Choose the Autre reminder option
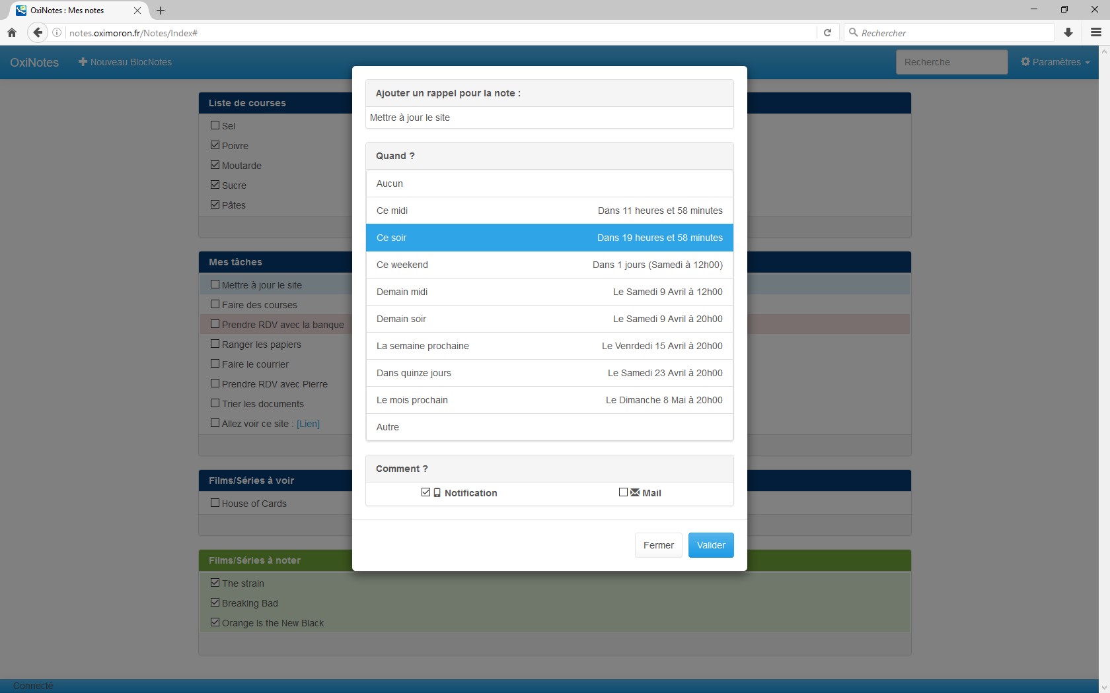 tap(550, 427)
